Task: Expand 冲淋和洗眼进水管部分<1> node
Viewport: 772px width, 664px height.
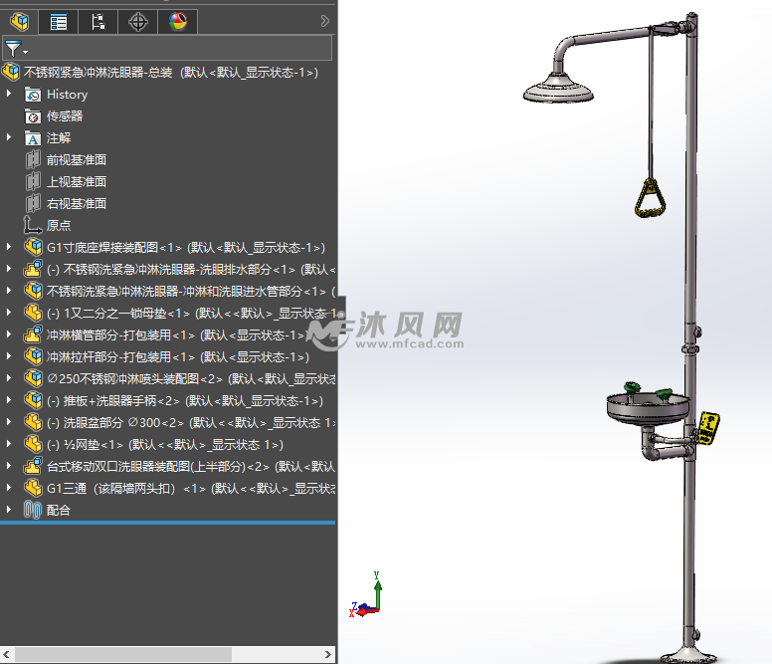Action: point(8,290)
